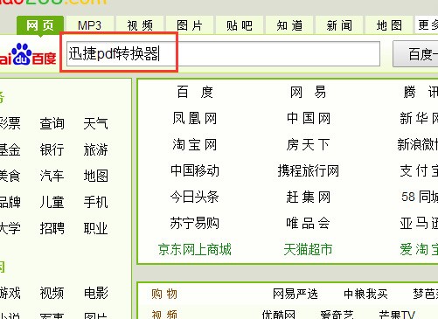The height and width of the screenshot is (319, 438).
Task: Click the 查询 category link
Action: click(x=52, y=123)
